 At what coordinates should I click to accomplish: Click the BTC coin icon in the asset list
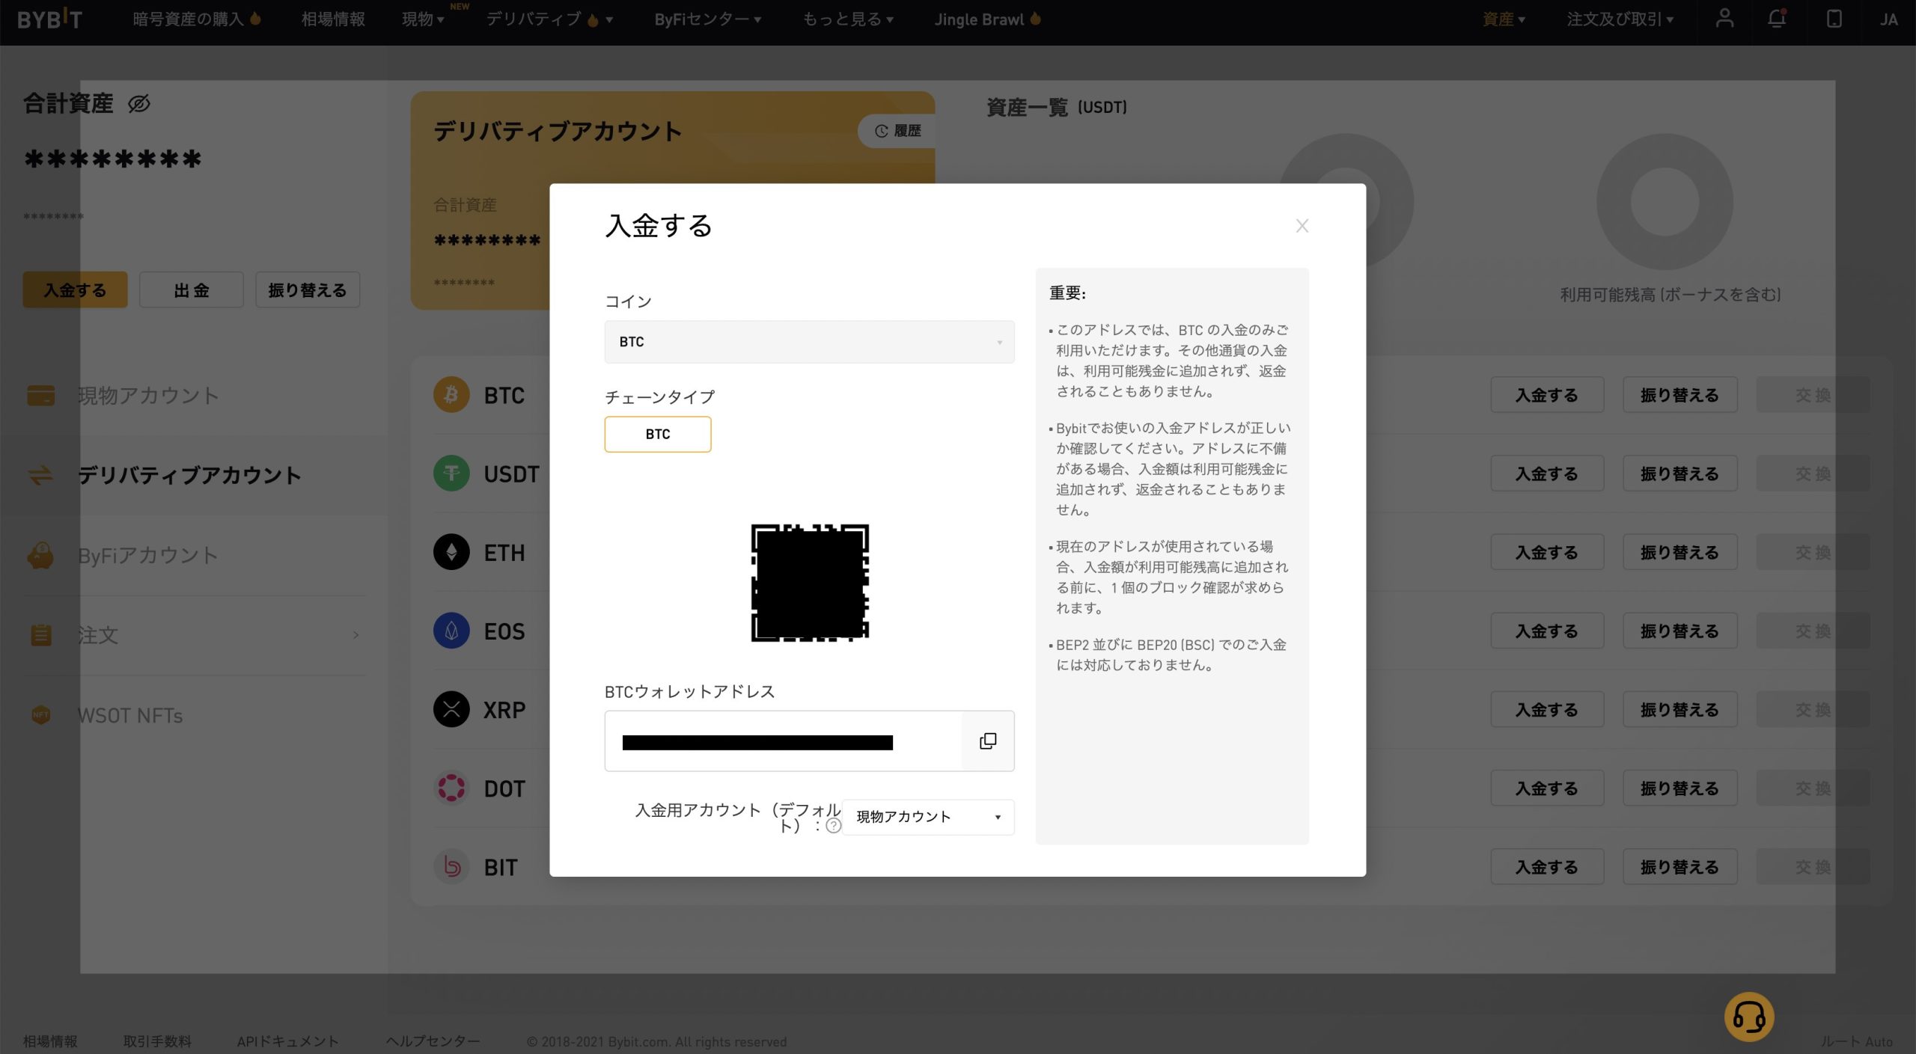click(451, 394)
